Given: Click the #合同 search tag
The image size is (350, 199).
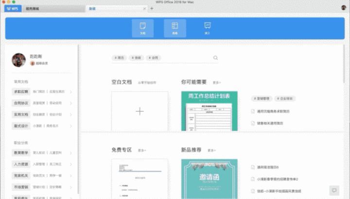Looking at the screenshot, I should (x=154, y=58).
